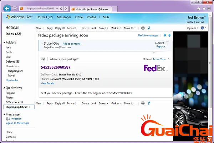
Task: Open Office in top navigation
Action: coord(79,17)
